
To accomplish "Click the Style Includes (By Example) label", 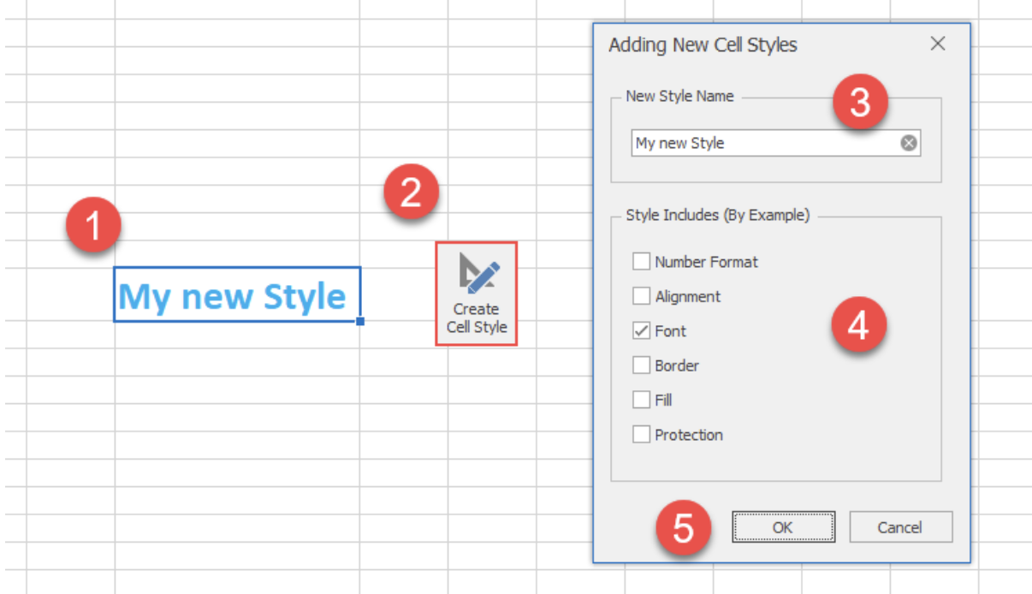I will coord(717,215).
